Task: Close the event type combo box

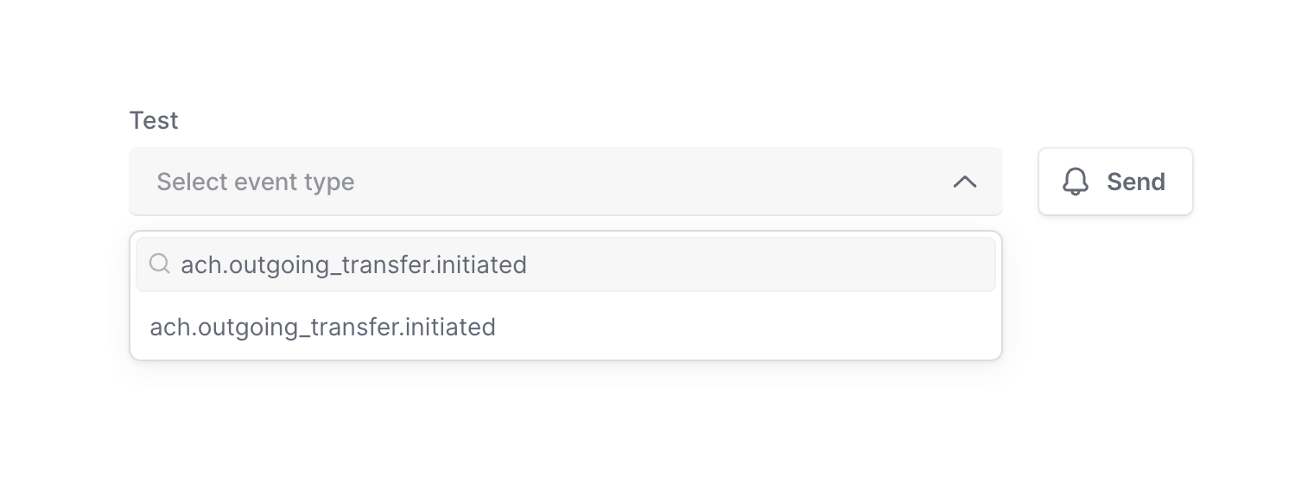Action: [x=964, y=182]
